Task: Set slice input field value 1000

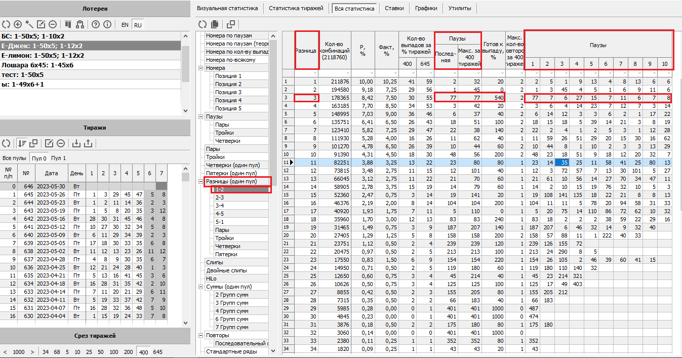Action: click(19, 351)
